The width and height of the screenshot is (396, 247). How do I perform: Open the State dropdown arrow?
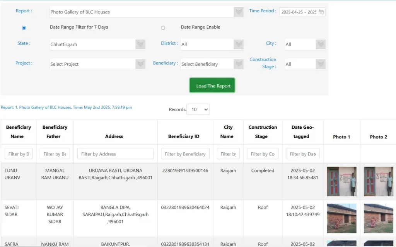(140, 44)
